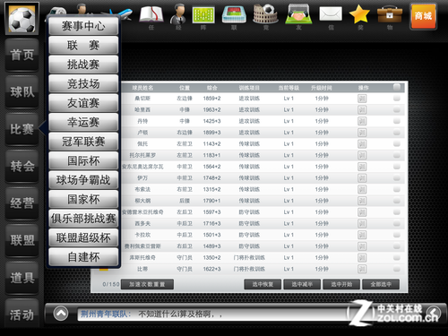
Task: Select 国际杯 from the match menu
Action: point(83,160)
